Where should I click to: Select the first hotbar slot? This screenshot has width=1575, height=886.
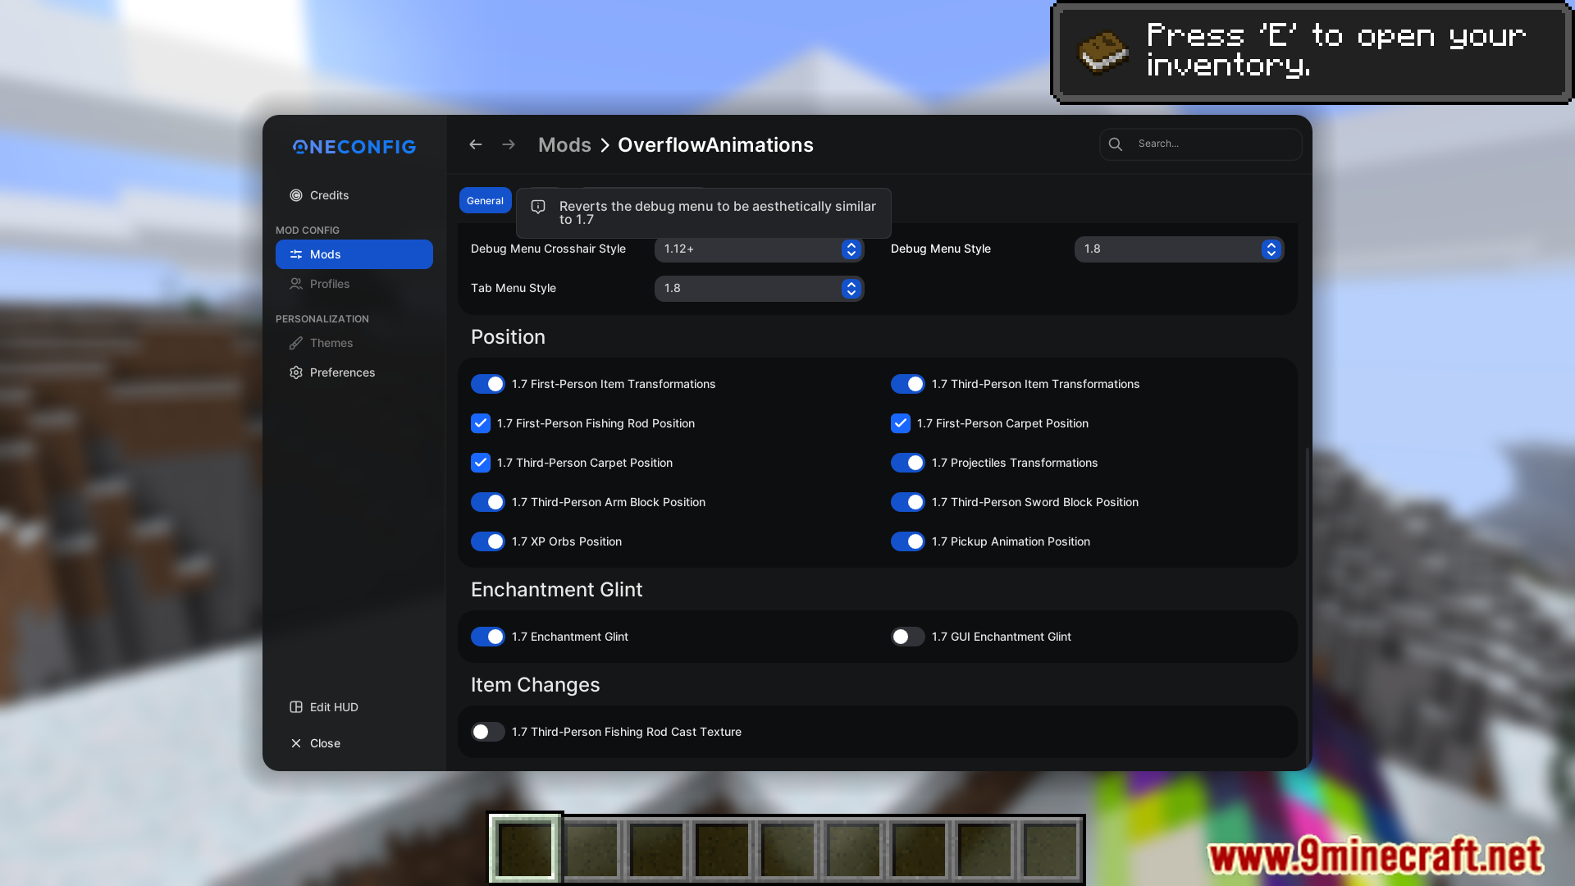click(525, 850)
